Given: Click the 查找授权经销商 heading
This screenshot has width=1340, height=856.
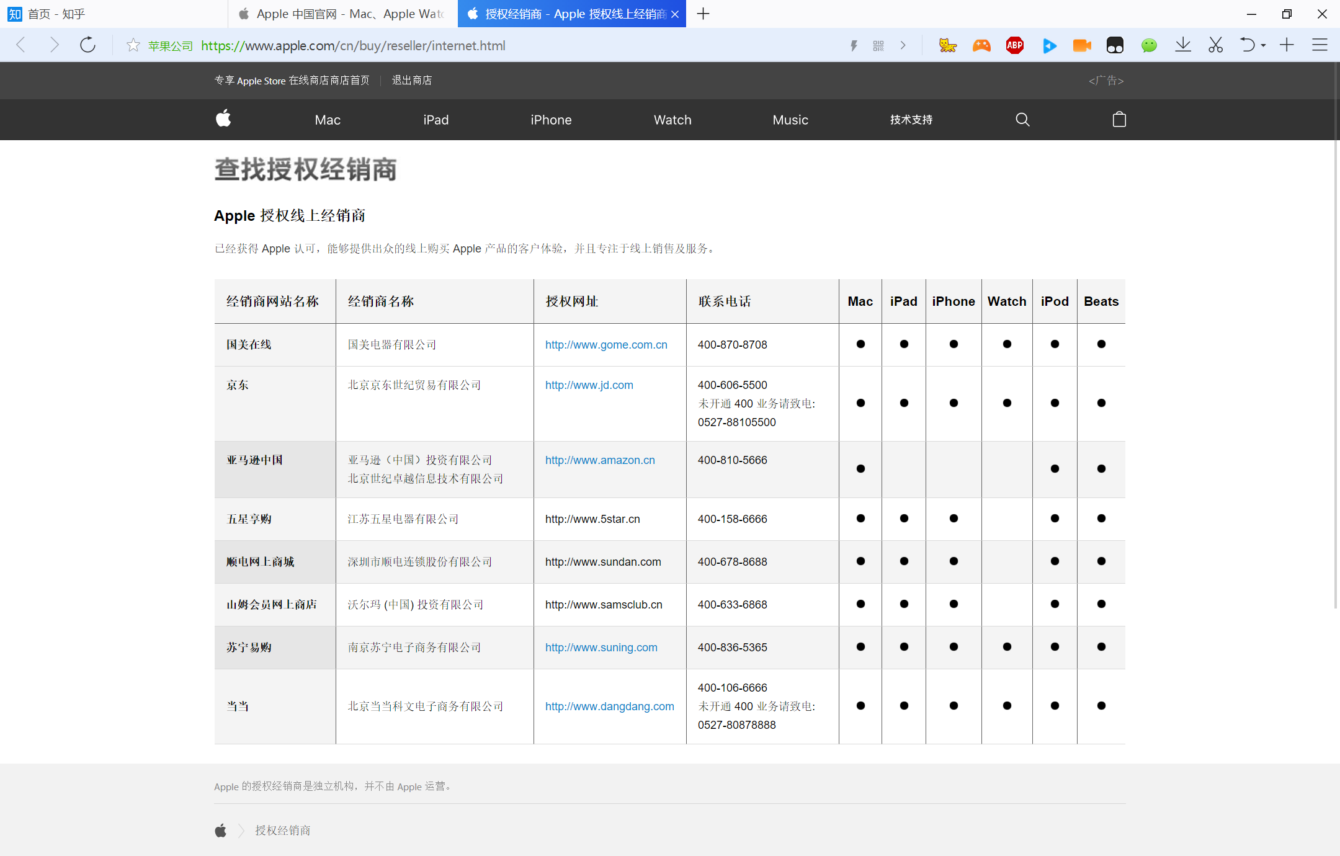Looking at the screenshot, I should (x=306, y=170).
